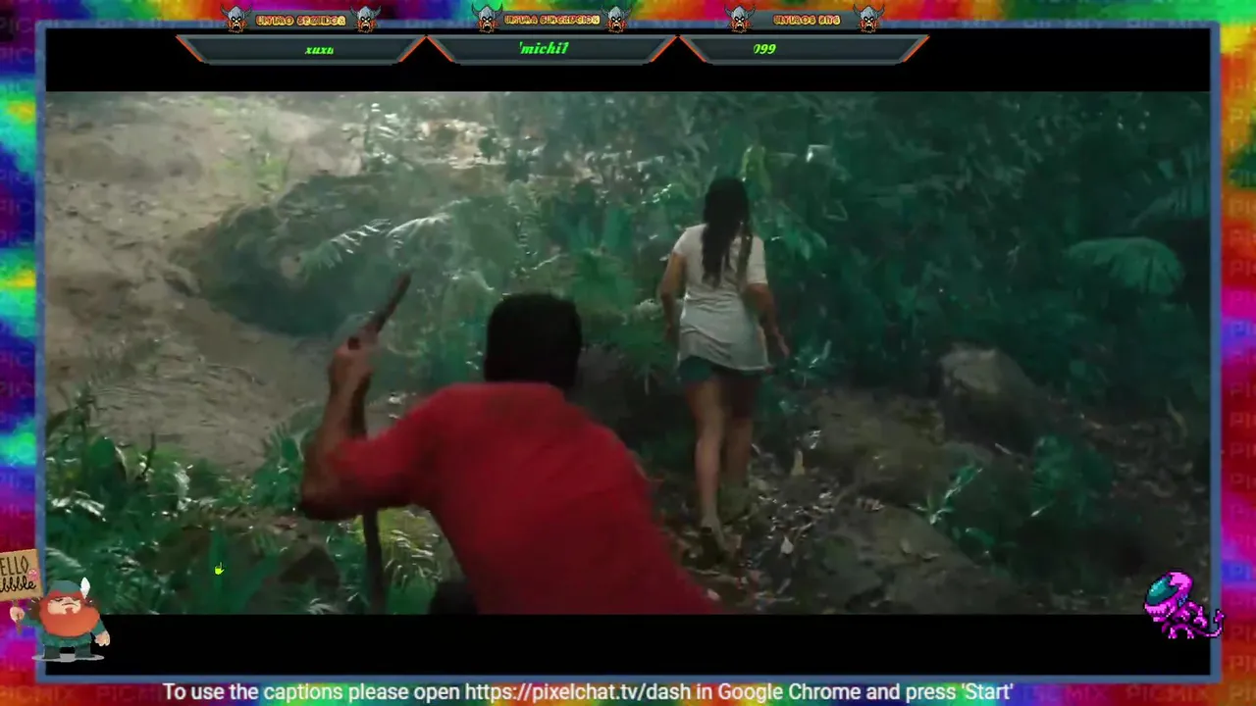Click the 'xuxu' name panel
This screenshot has height=706, width=1256.
click(x=301, y=49)
